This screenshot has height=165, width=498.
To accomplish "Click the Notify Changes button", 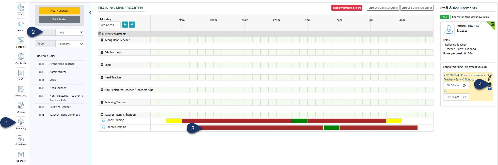I will pyautogui.click(x=59, y=11).
